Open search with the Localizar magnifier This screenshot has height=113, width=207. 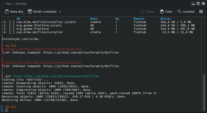tap(179, 12)
